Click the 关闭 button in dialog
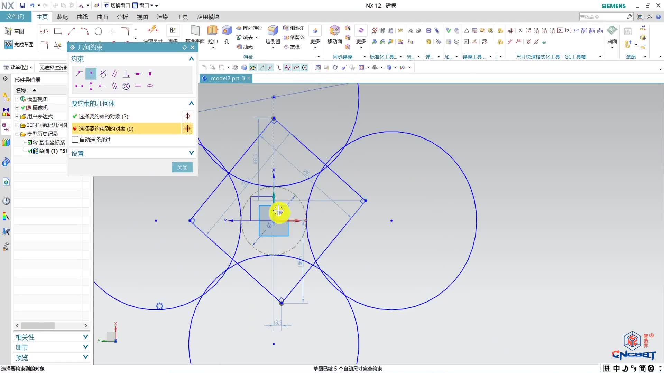The height and width of the screenshot is (373, 664). click(x=182, y=168)
